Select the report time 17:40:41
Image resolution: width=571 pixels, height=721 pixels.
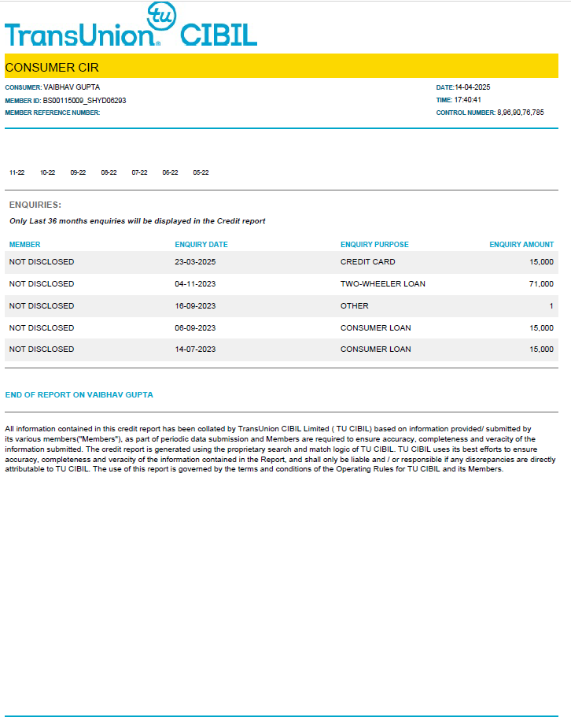click(468, 100)
